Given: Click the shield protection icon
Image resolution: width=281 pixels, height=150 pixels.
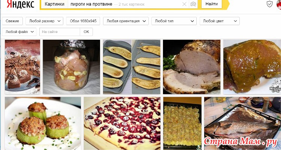Looking at the screenshot, I should [x=269, y=4].
